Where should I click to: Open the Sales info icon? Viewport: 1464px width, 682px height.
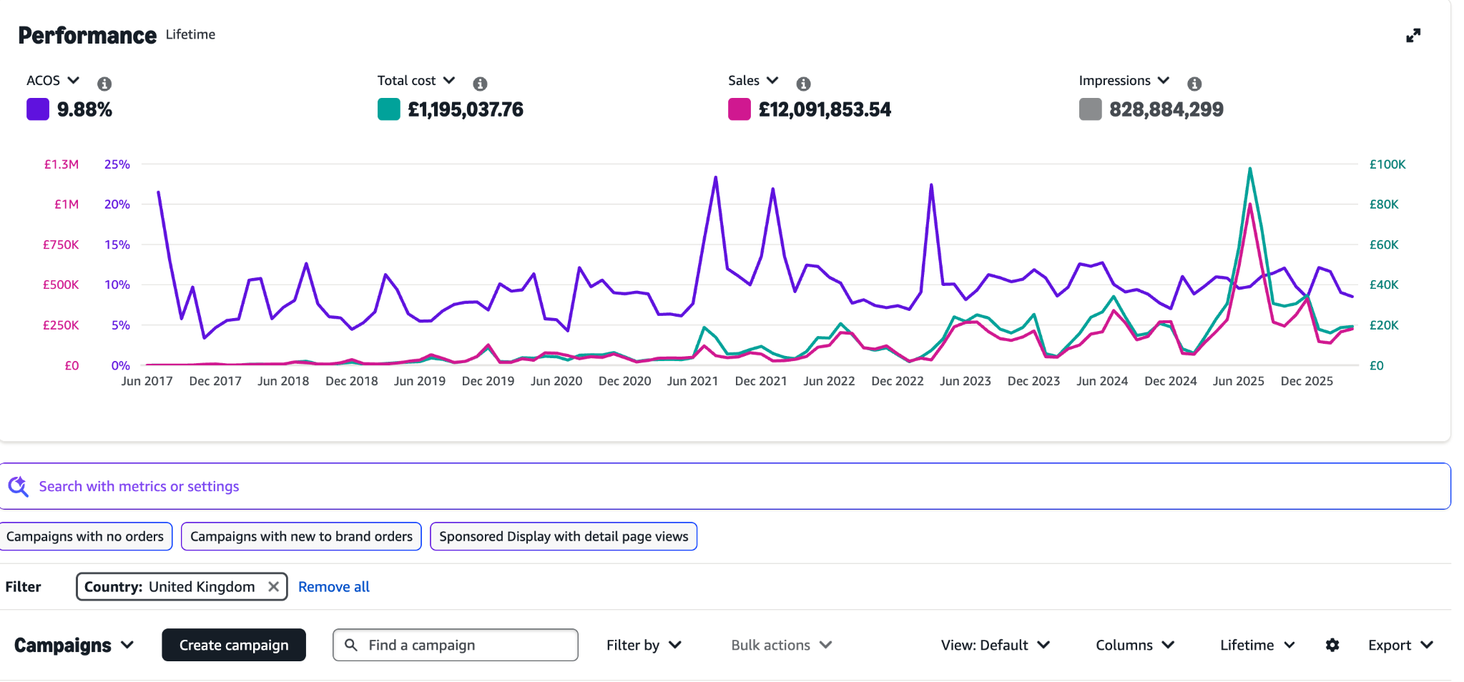[x=803, y=84]
